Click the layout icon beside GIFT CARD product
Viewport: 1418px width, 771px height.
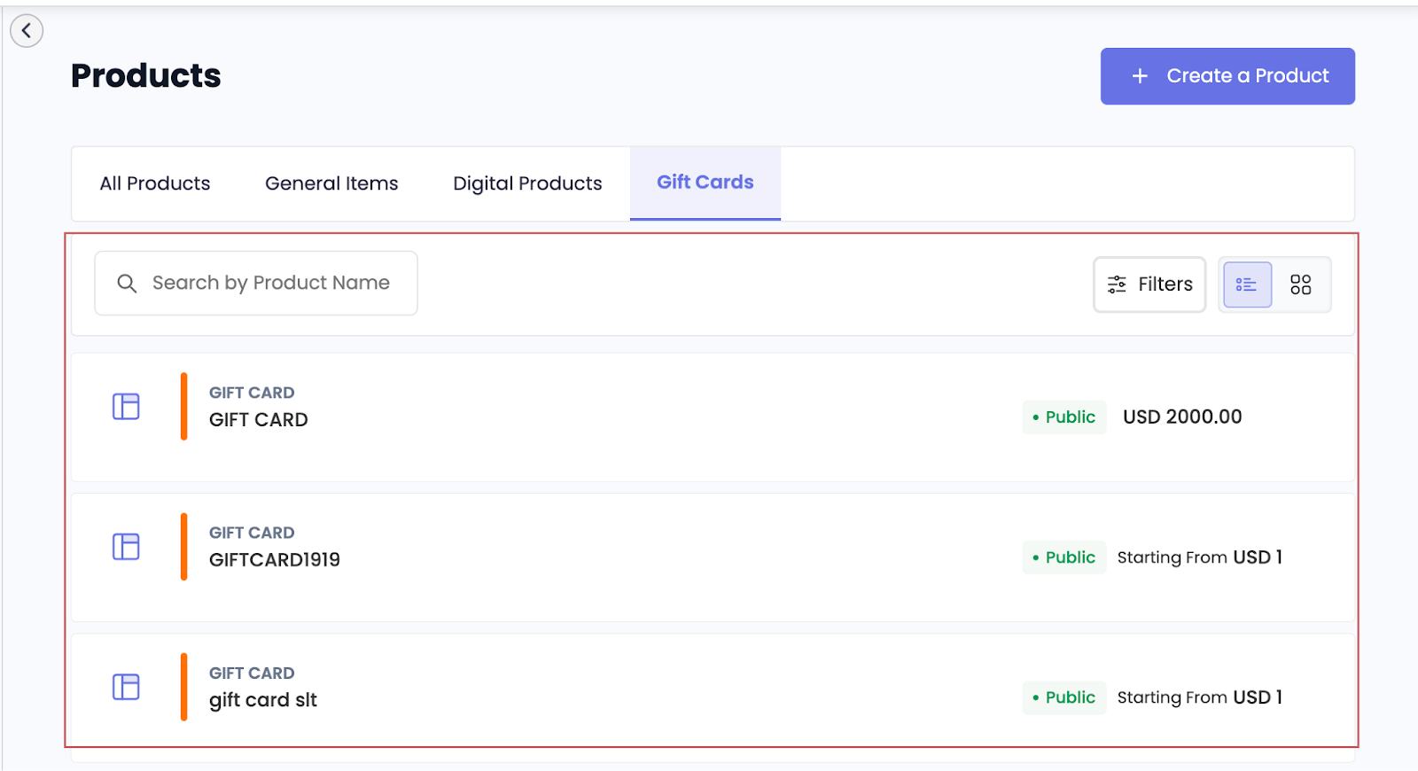click(x=126, y=407)
